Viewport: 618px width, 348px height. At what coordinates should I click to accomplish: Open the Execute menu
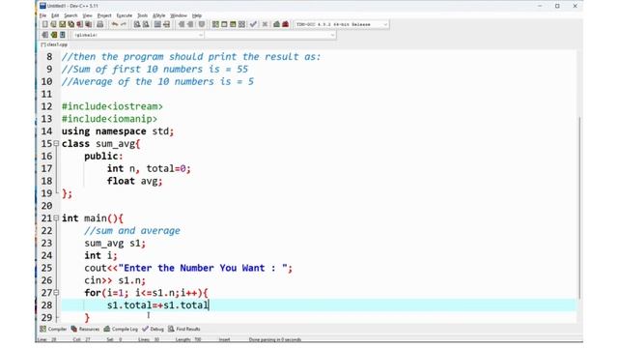tap(125, 15)
